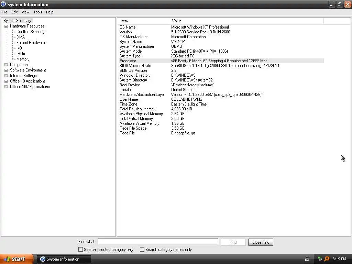Open the Edit menu

14,12
